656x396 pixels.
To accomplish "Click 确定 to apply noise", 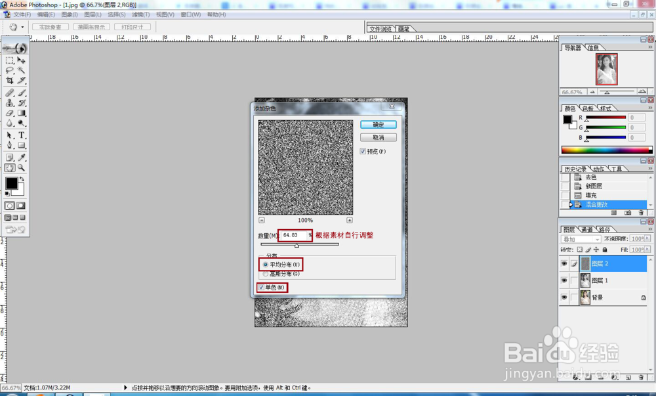I will pyautogui.click(x=379, y=125).
